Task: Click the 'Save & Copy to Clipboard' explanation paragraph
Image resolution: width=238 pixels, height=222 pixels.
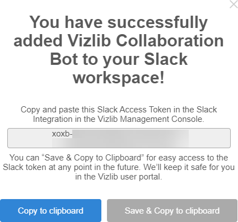Action: coord(119,167)
